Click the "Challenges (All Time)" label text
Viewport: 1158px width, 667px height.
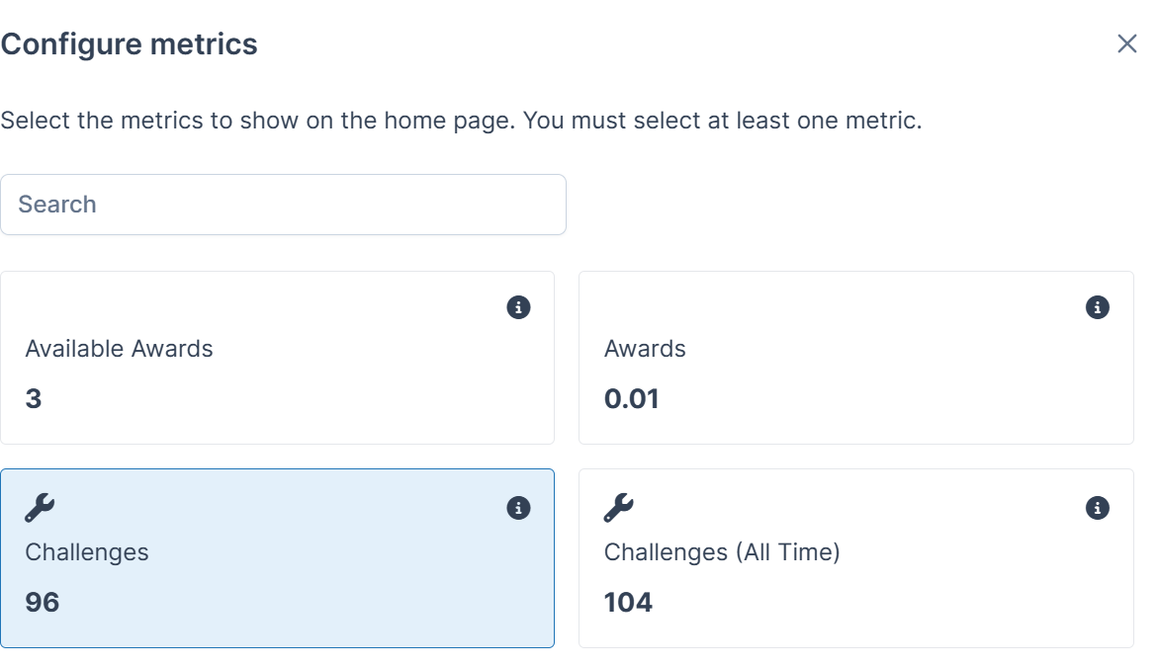coord(722,552)
